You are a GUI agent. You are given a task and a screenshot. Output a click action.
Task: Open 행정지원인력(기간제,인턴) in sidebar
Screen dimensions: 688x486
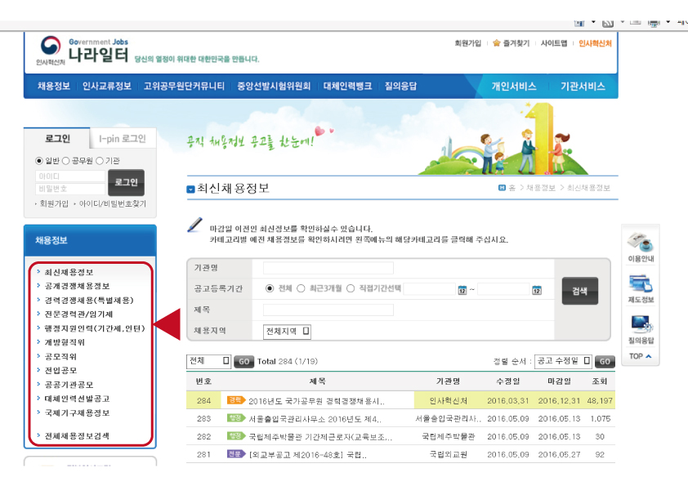click(x=94, y=328)
